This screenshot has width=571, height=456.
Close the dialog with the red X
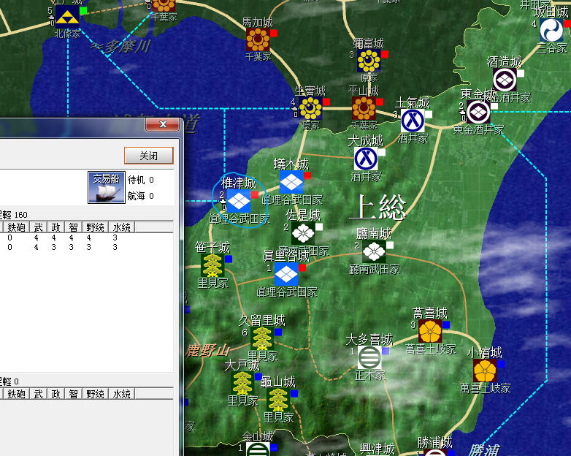point(163,124)
